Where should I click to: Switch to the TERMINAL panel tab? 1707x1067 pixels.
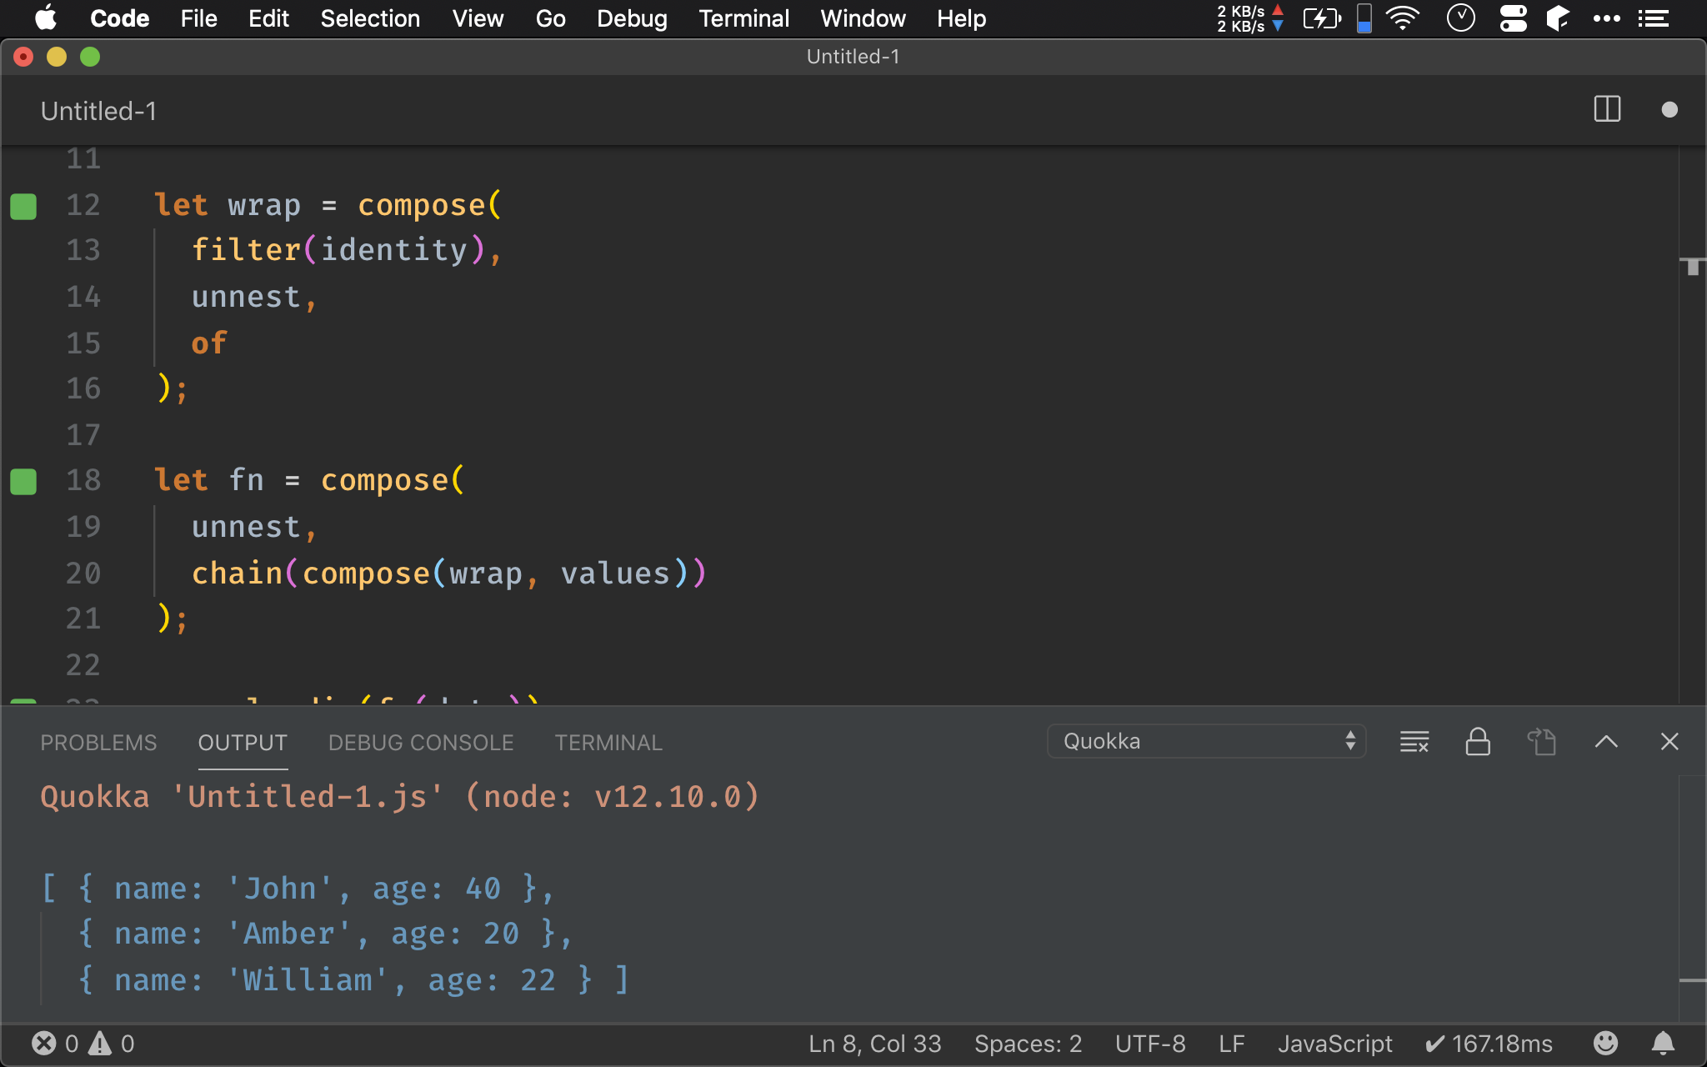click(608, 743)
